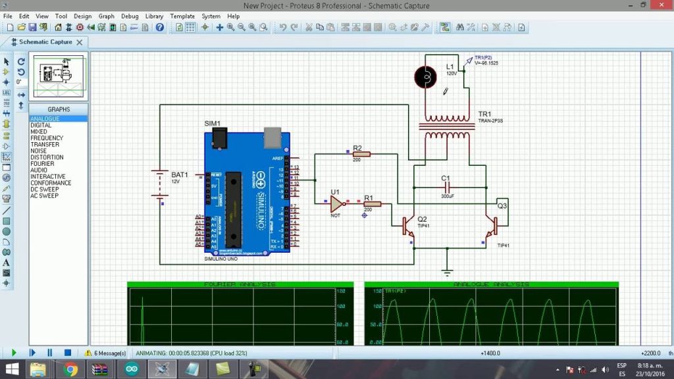
Task: Toggle the grid display toolbar button
Action: click(190, 28)
